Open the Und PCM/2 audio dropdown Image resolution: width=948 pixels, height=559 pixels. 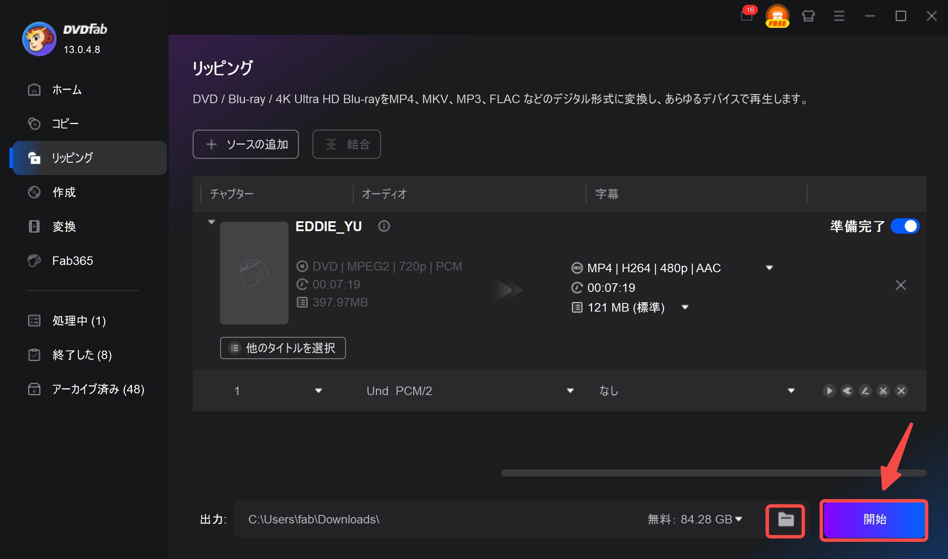[x=570, y=391]
